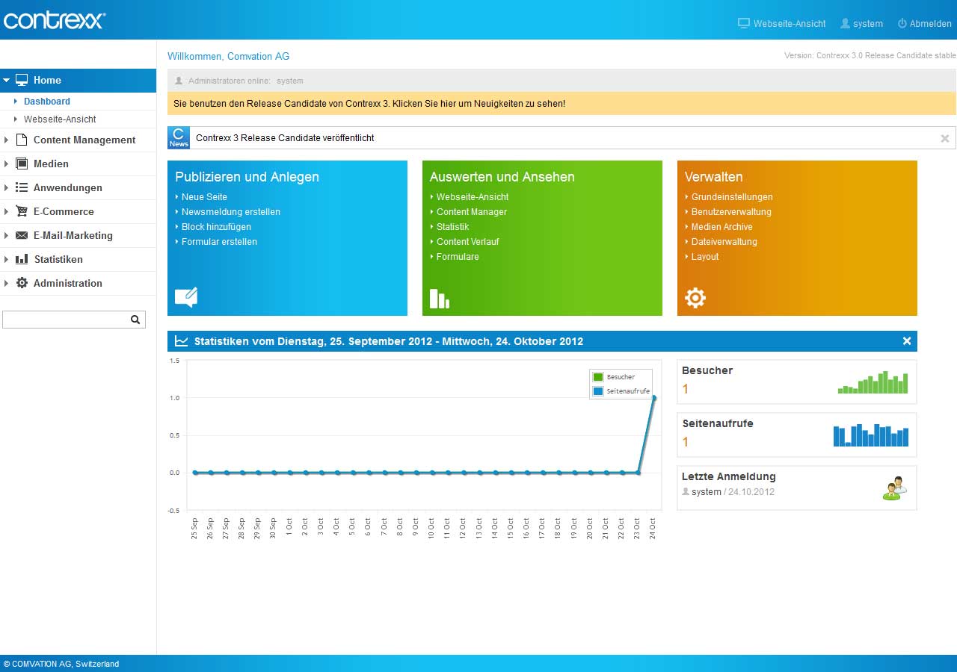Viewport: 957px width, 672px height.
Task: Open the Dashboard submenu item
Action: (47, 102)
